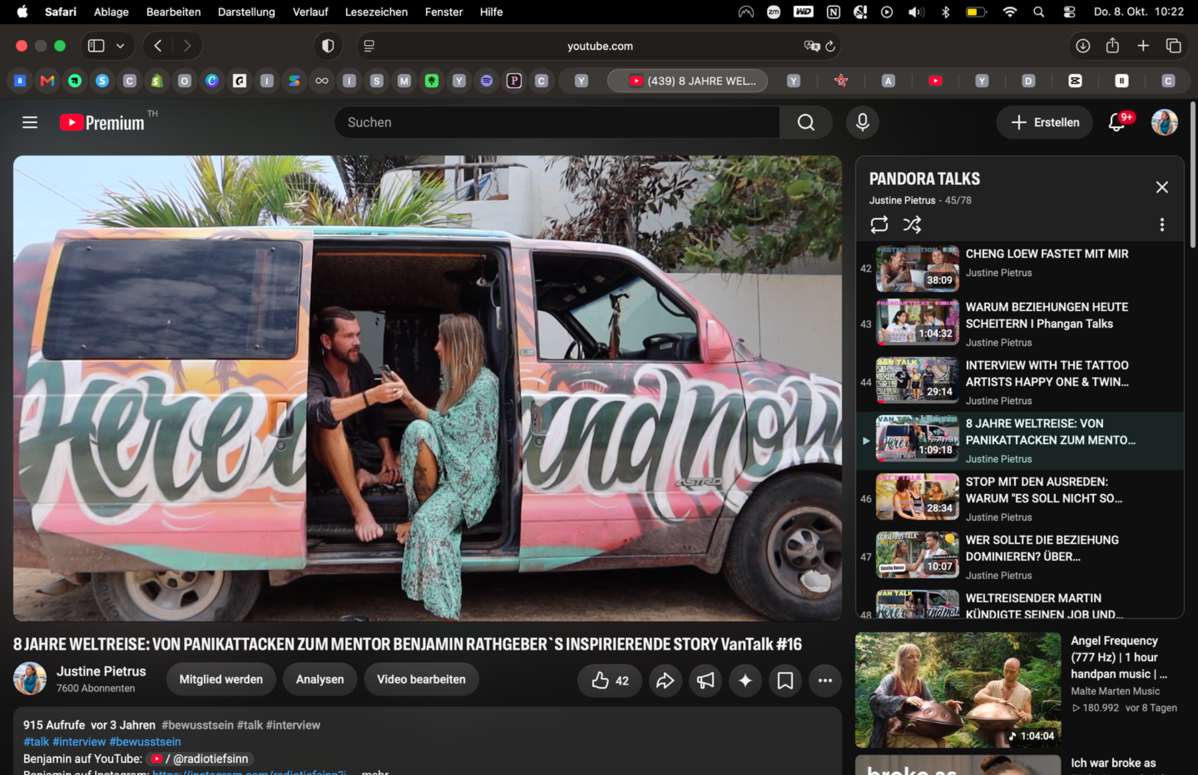Open the three-dot video actions menu
The image size is (1198, 775).
tap(825, 680)
